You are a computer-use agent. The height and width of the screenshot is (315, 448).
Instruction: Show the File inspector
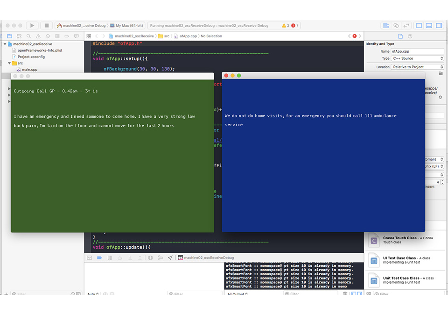(400, 36)
